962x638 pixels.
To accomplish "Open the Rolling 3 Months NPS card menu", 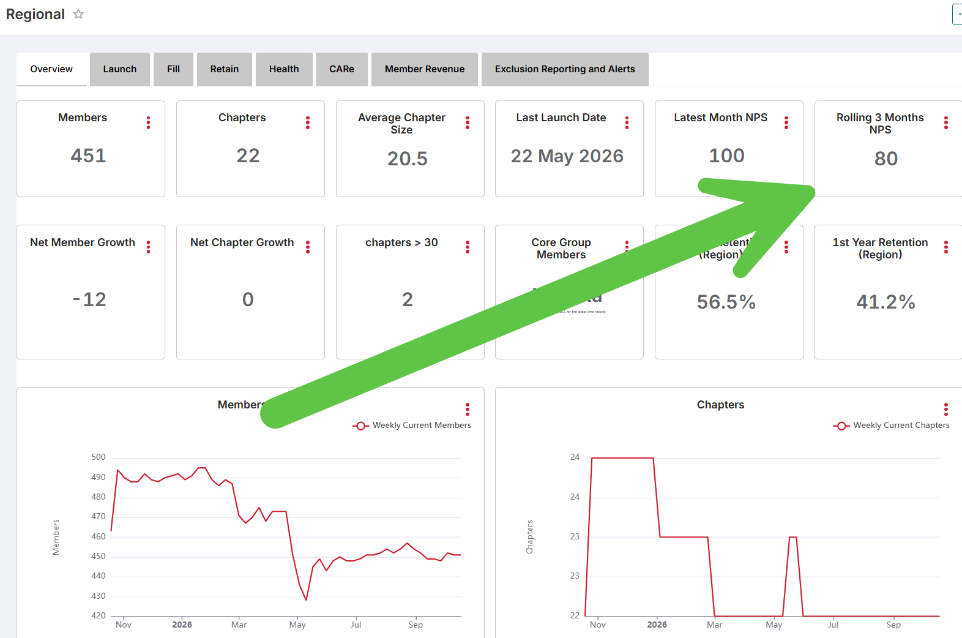I will [x=946, y=122].
